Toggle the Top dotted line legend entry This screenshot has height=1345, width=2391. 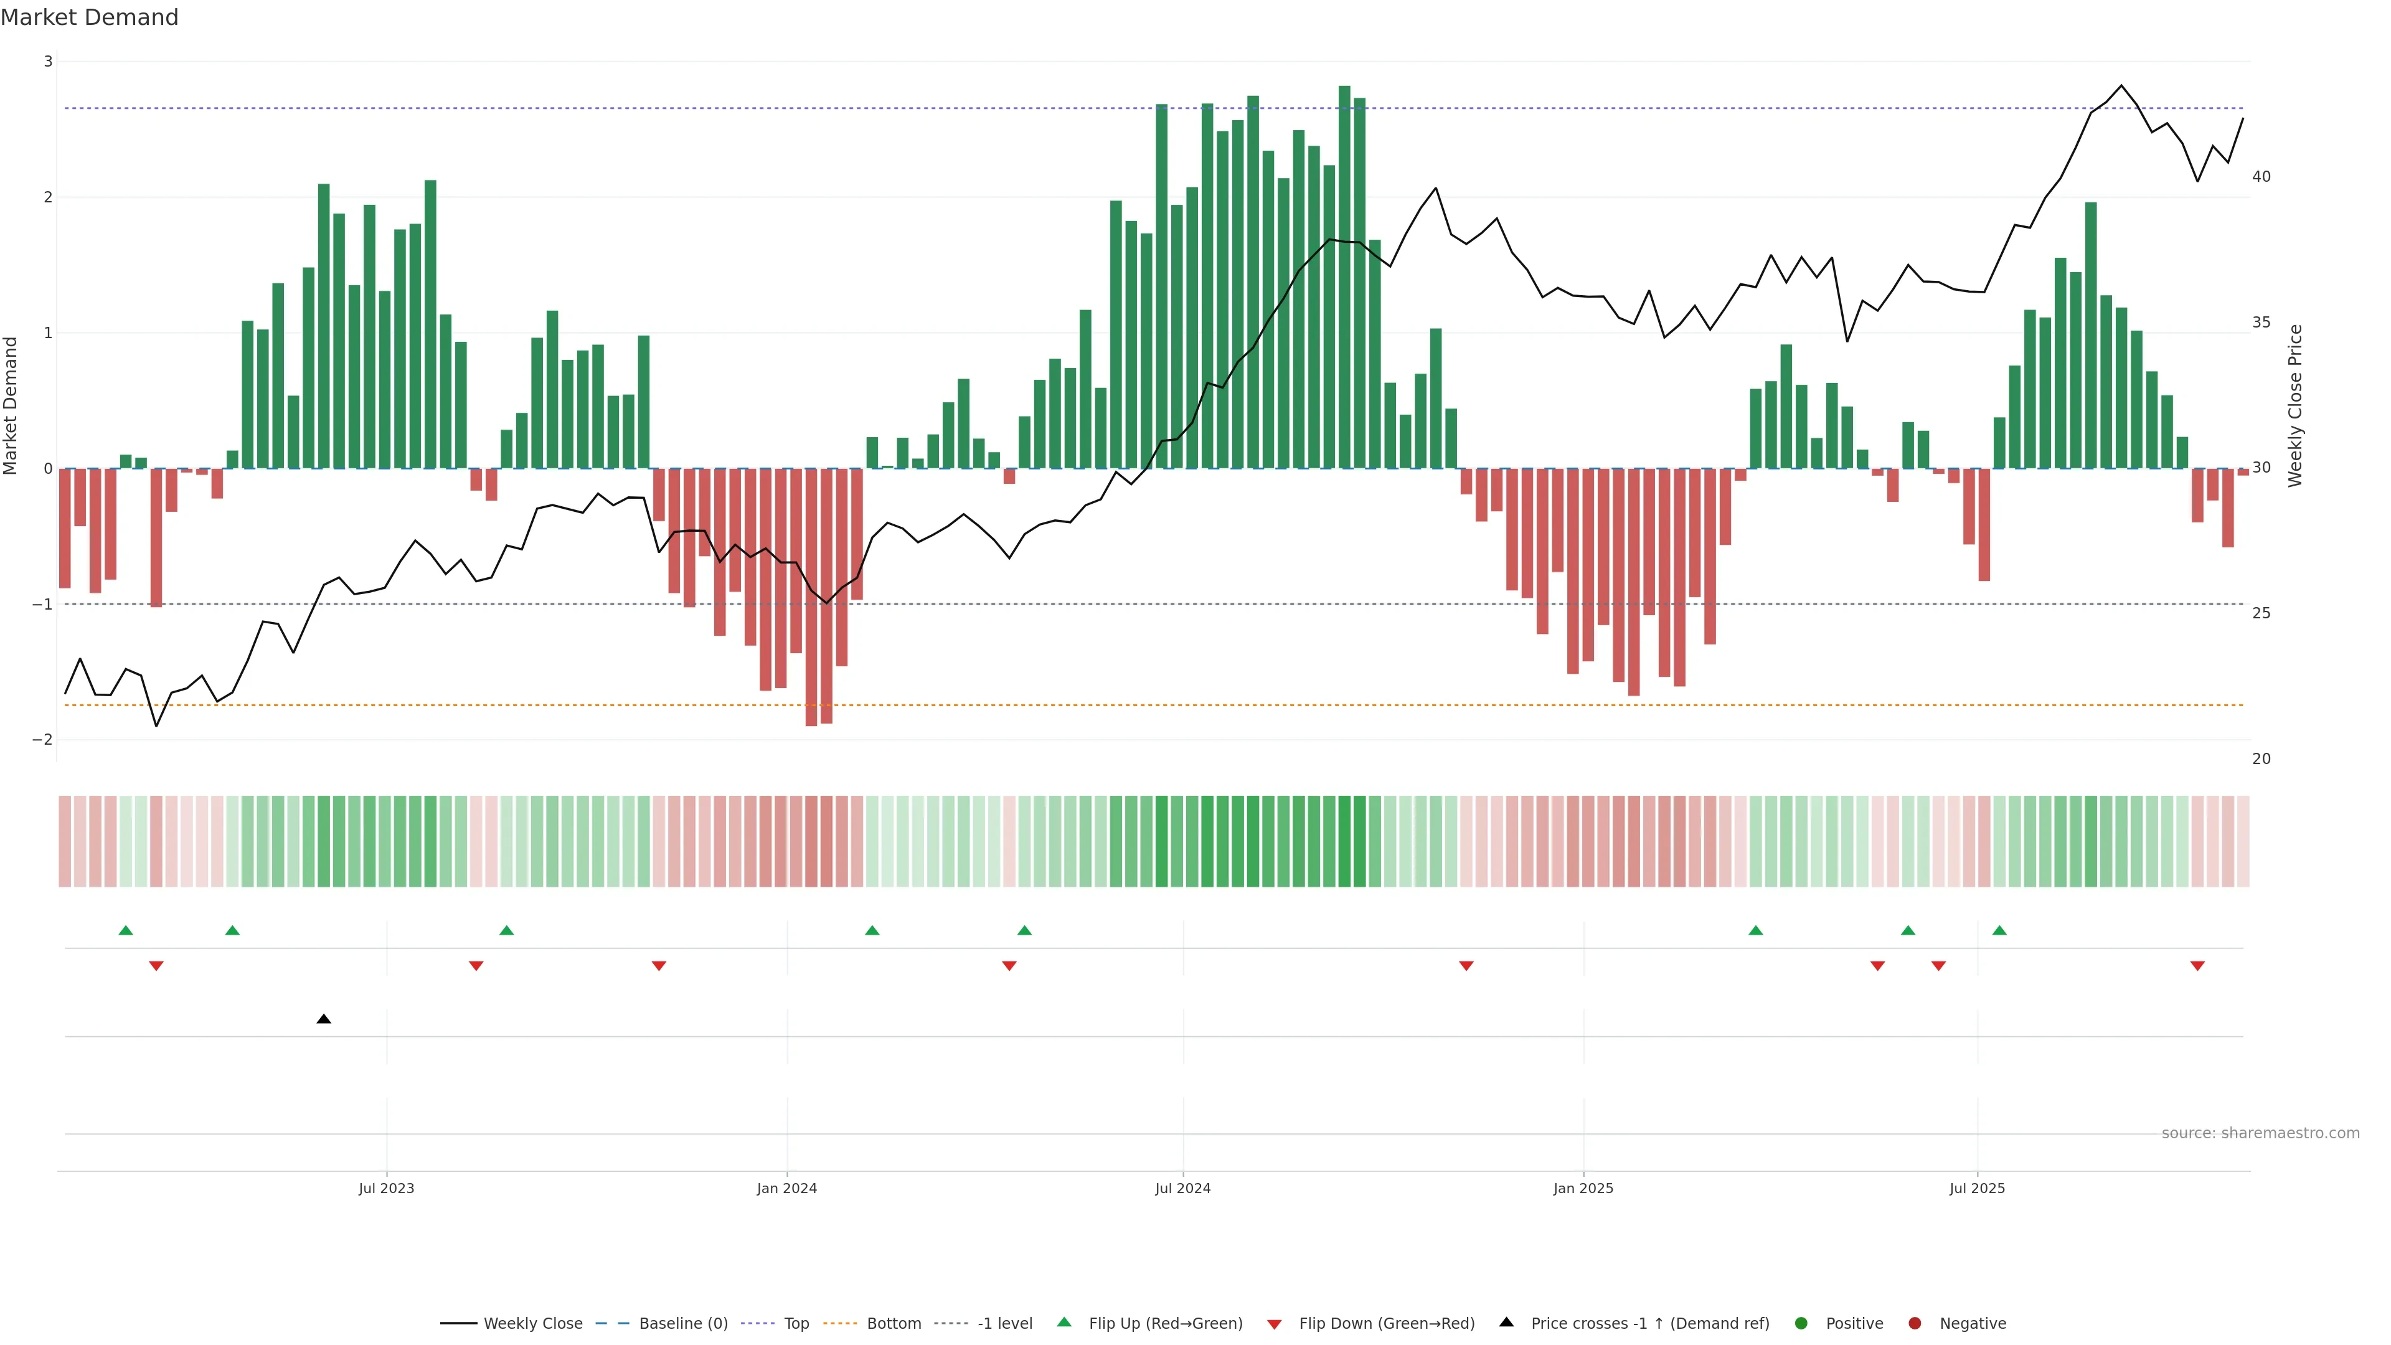pos(796,1323)
